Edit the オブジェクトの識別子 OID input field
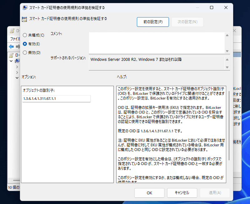Image resolution: width=250 pixels, height=204 pixels. (x=56, y=99)
